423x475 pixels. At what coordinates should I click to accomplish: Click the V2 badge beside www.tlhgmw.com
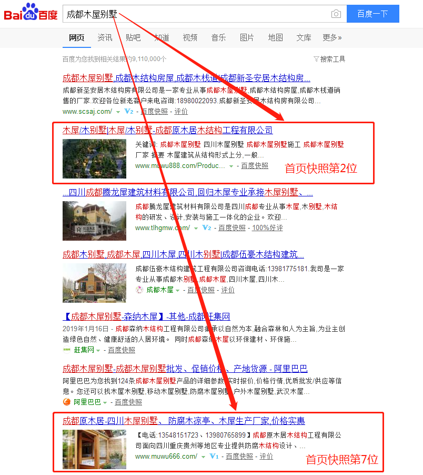[207, 228]
